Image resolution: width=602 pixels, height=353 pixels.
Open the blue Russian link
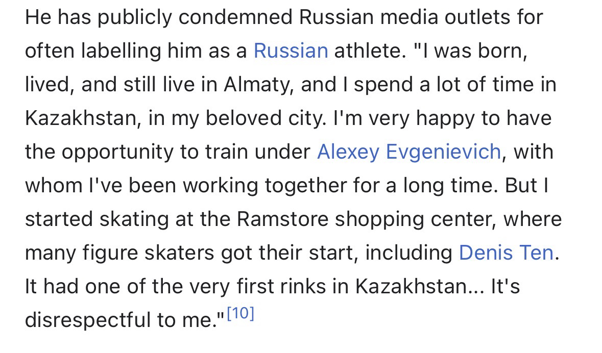click(x=291, y=51)
